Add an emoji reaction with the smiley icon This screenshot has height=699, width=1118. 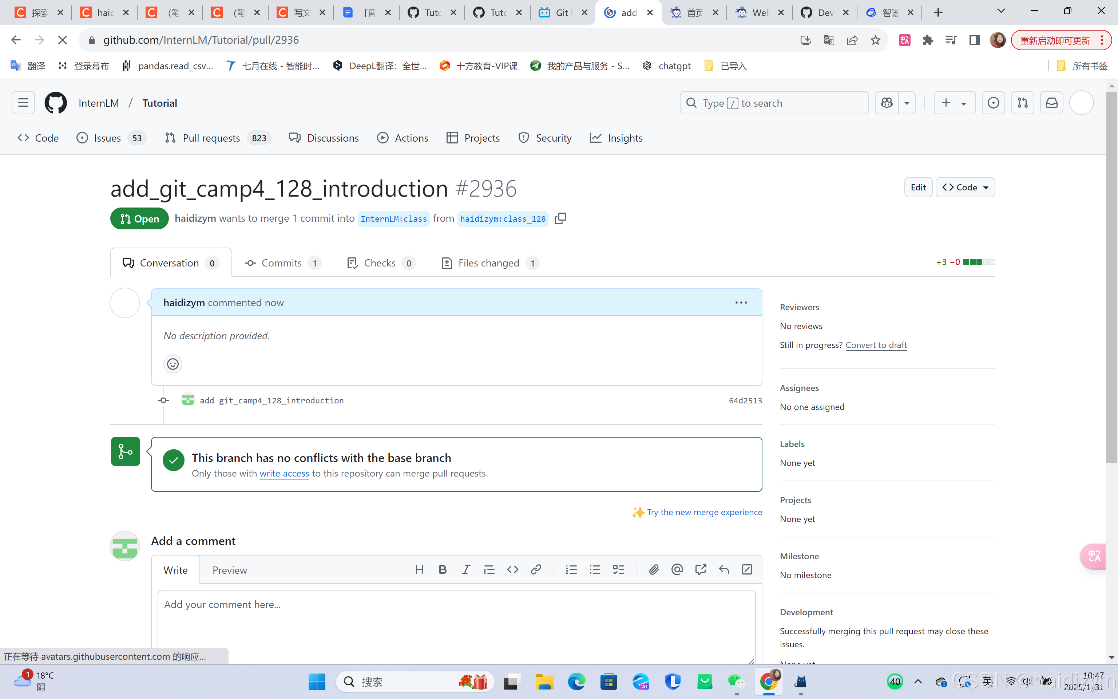[173, 364]
